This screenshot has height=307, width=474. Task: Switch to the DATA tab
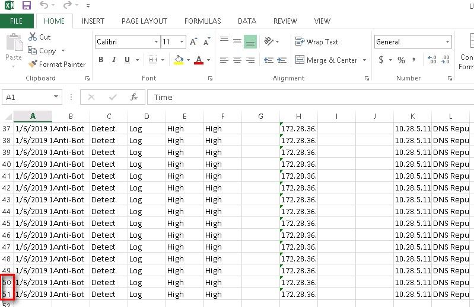[x=247, y=21]
